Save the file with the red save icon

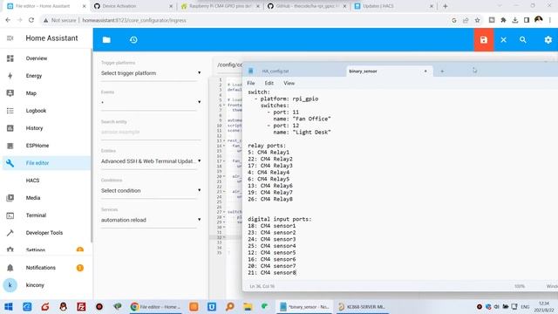click(x=484, y=40)
